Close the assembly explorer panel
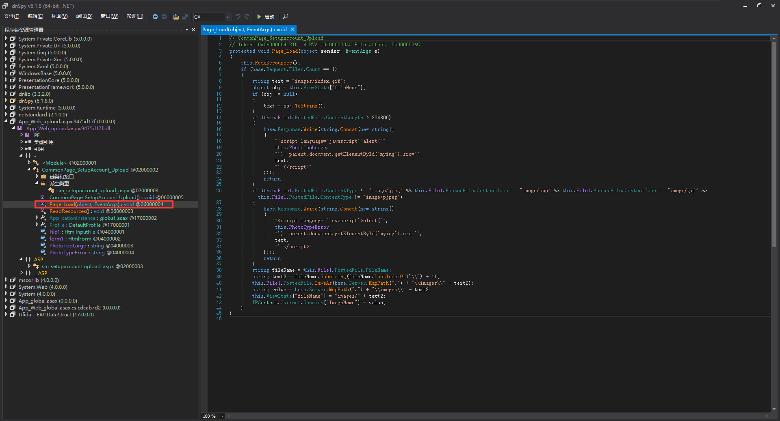The height and width of the screenshot is (421, 780). point(193,30)
